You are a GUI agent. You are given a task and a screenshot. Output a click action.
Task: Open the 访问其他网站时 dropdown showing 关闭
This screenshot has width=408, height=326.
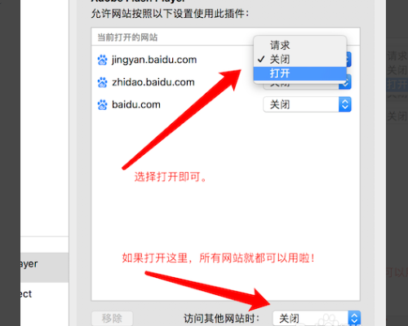(x=317, y=318)
